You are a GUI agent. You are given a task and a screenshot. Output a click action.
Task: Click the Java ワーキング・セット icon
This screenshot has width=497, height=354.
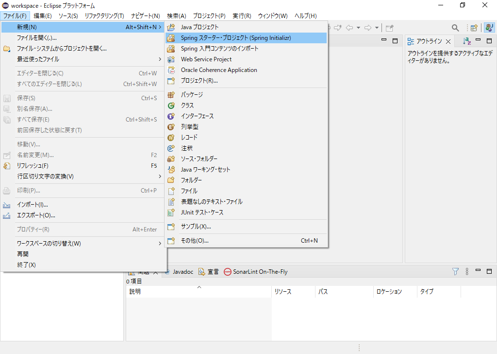coord(171,170)
